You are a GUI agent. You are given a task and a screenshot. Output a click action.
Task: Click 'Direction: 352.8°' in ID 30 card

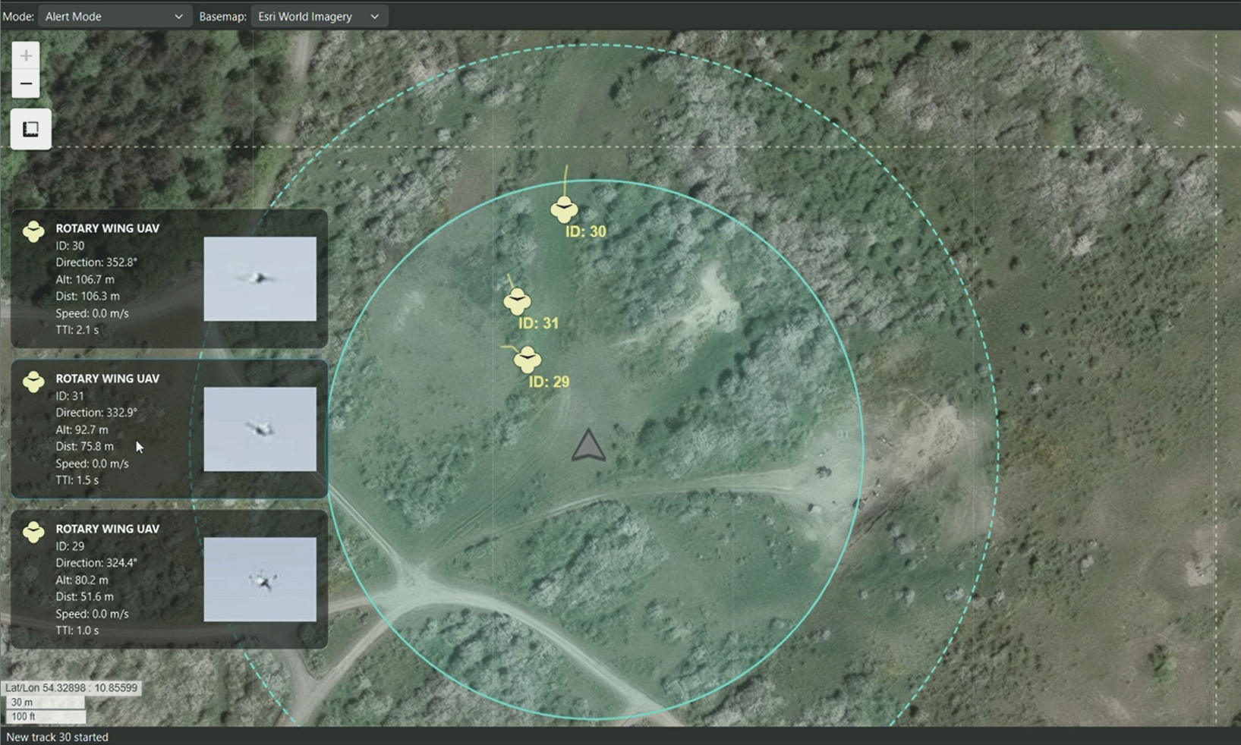pyautogui.click(x=96, y=262)
